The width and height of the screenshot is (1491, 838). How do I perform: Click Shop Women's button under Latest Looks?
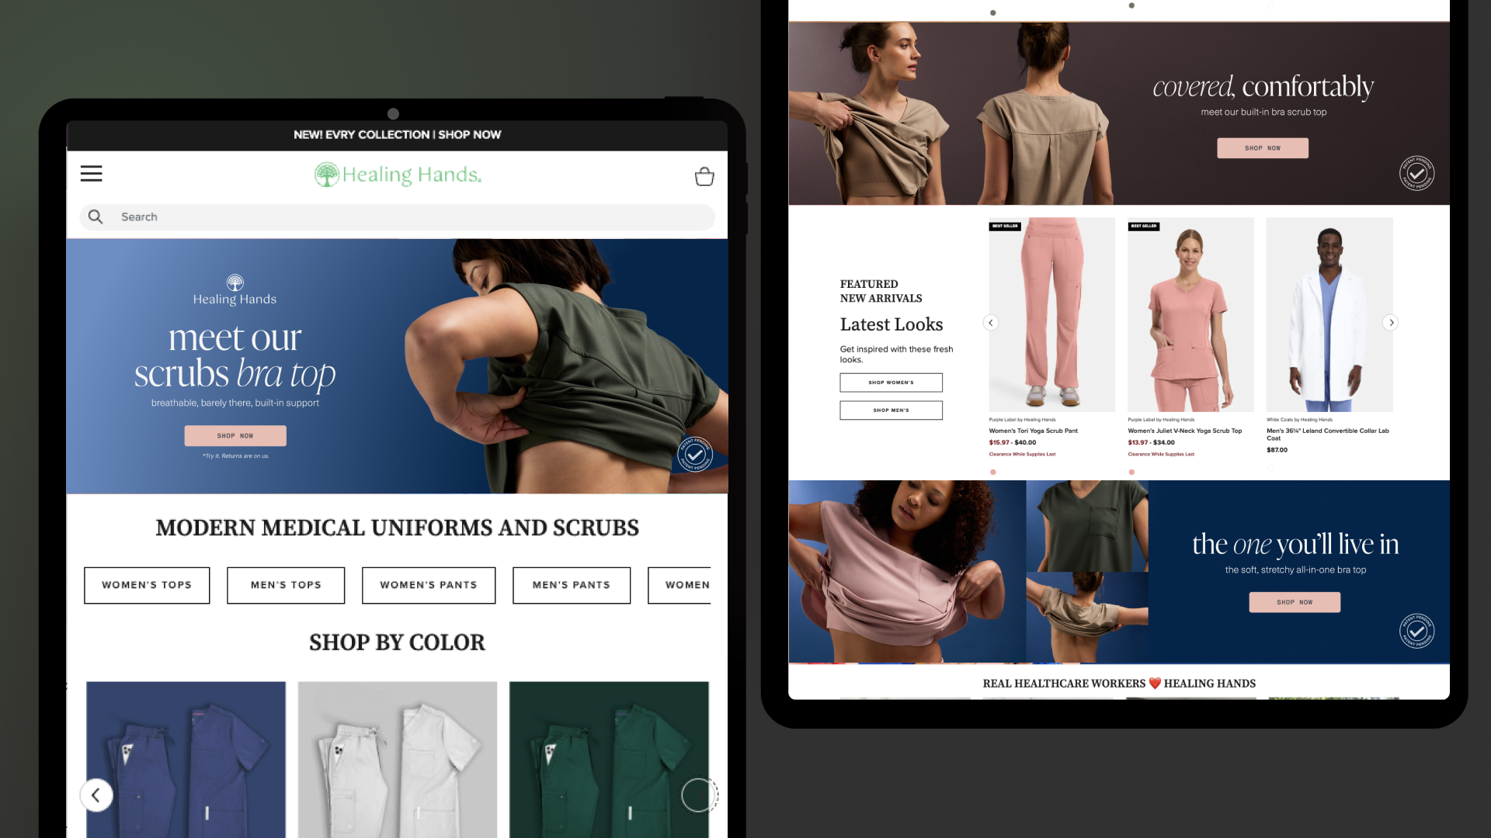(x=891, y=383)
